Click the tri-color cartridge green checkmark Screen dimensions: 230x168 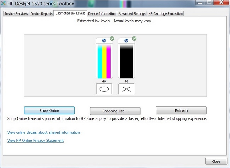point(112,39)
